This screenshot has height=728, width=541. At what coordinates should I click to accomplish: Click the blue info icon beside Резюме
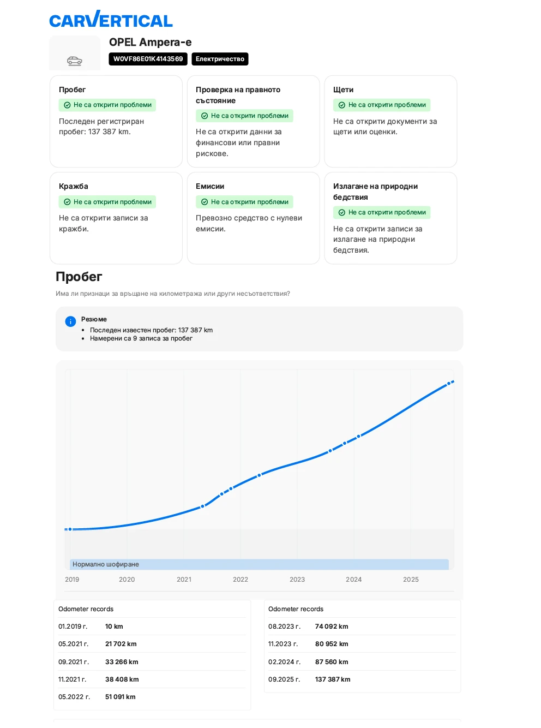point(70,321)
